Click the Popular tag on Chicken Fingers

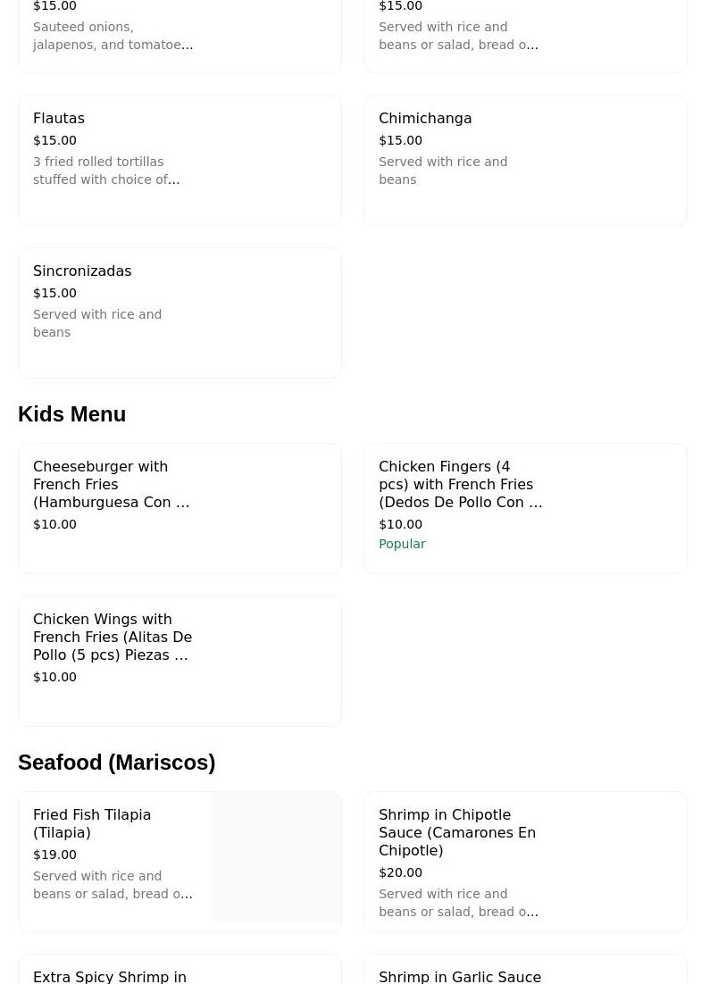(402, 544)
